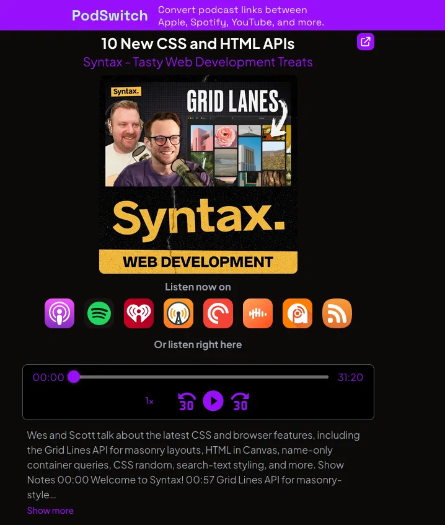This screenshot has width=445, height=525.
Task: Open Syntax - Tasty Web Development Treats link
Action: tap(198, 62)
